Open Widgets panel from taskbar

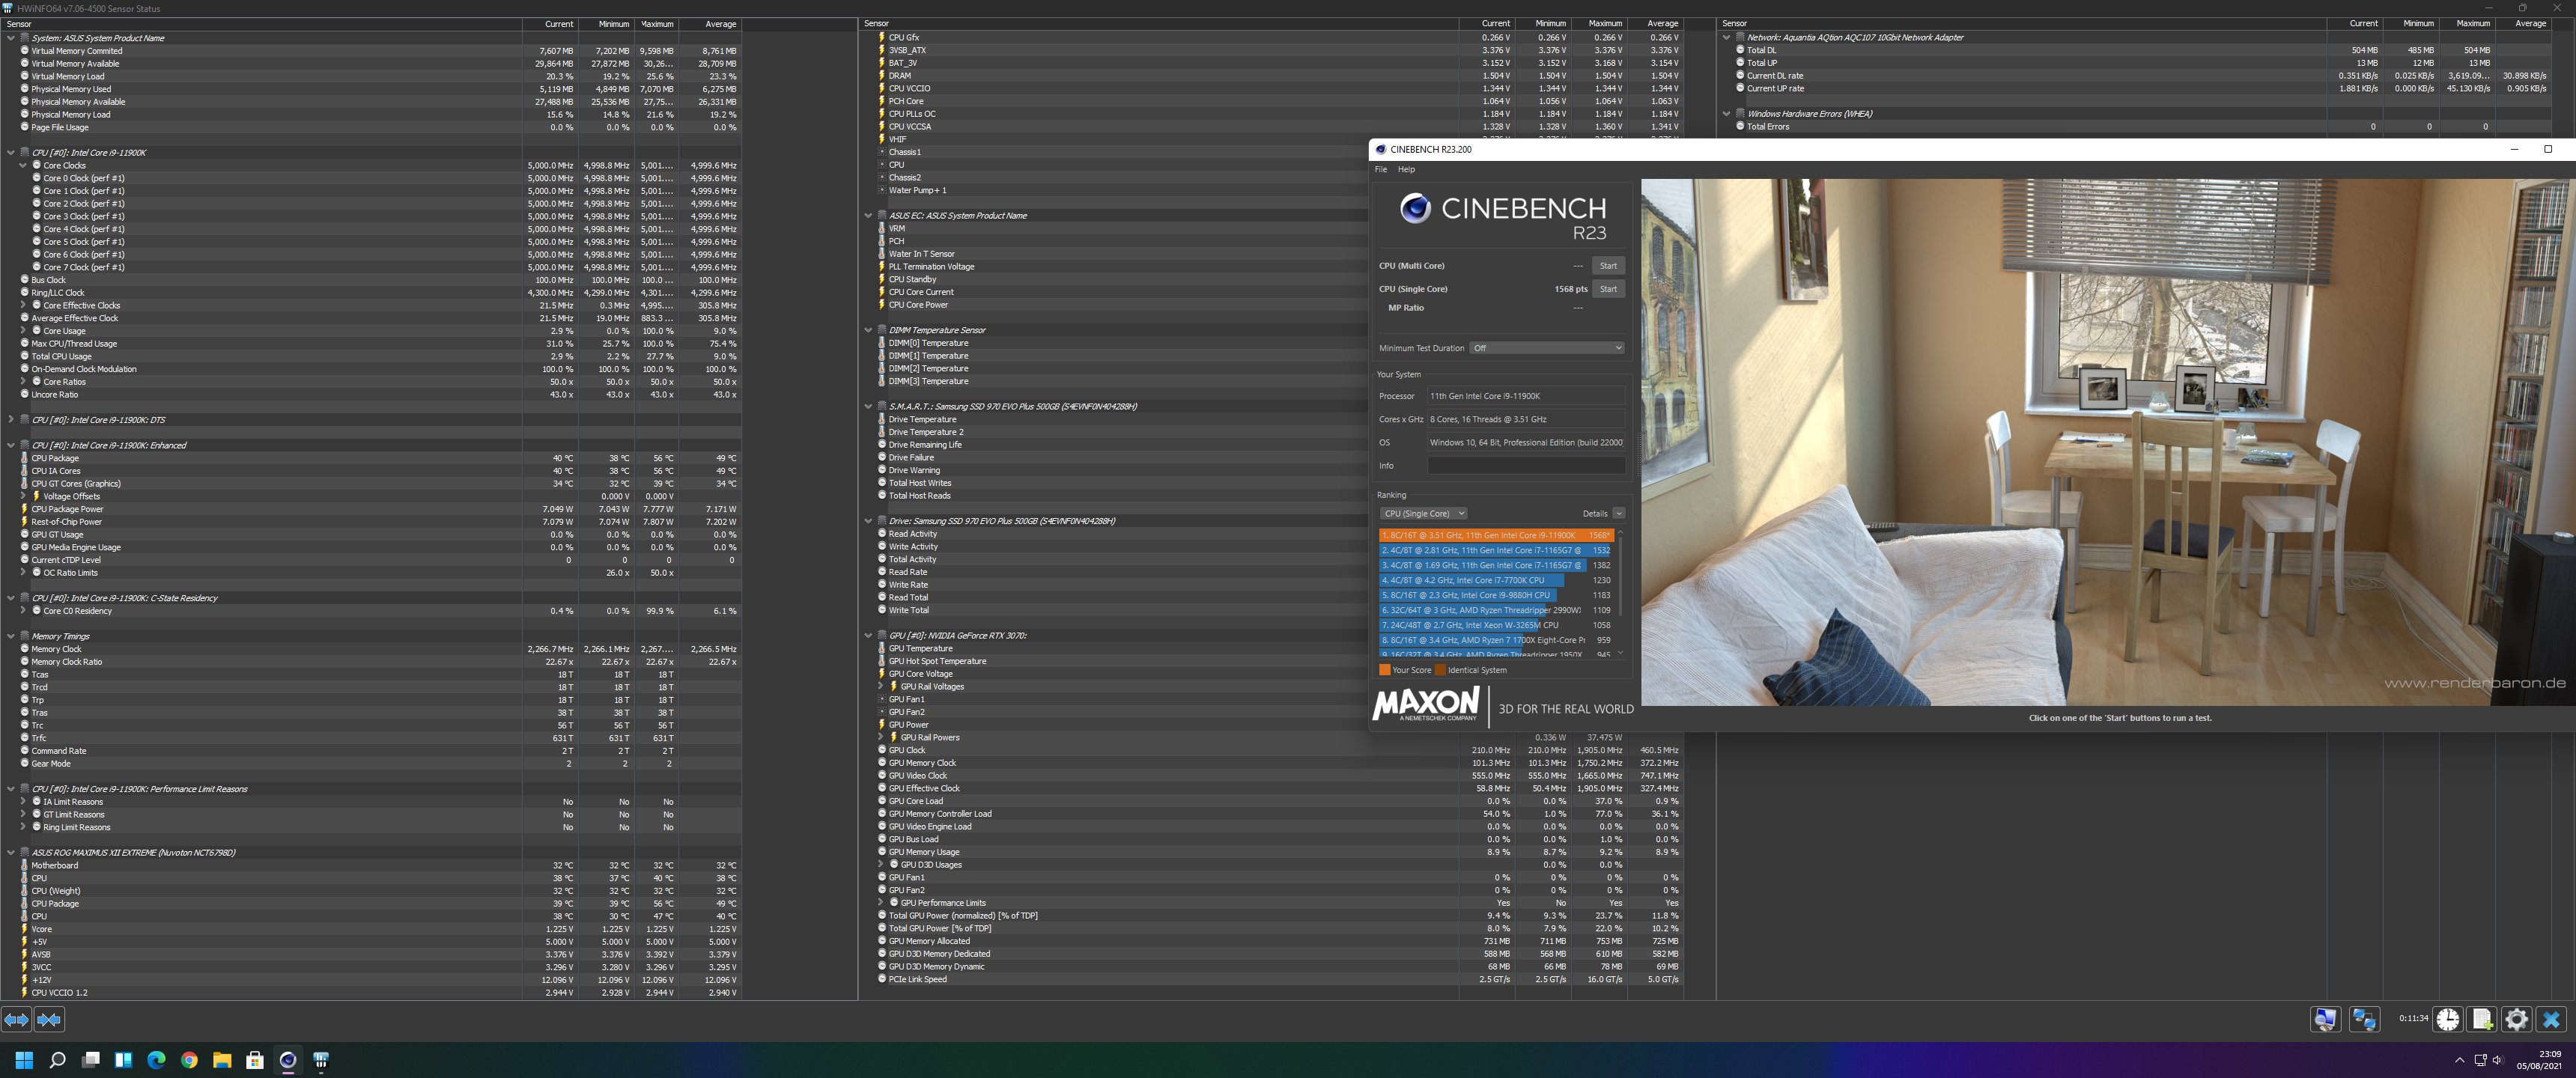point(123,1060)
